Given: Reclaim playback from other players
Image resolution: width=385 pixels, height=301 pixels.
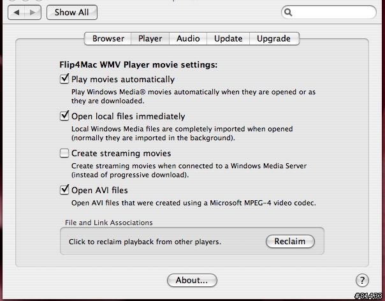Looking at the screenshot, I should [x=290, y=241].
